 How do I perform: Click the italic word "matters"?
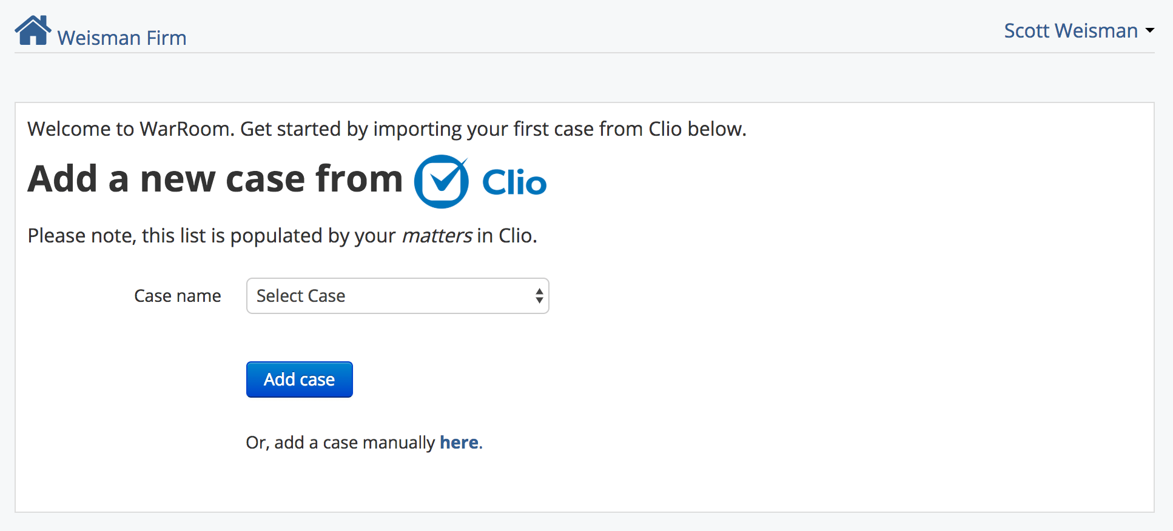pos(437,236)
